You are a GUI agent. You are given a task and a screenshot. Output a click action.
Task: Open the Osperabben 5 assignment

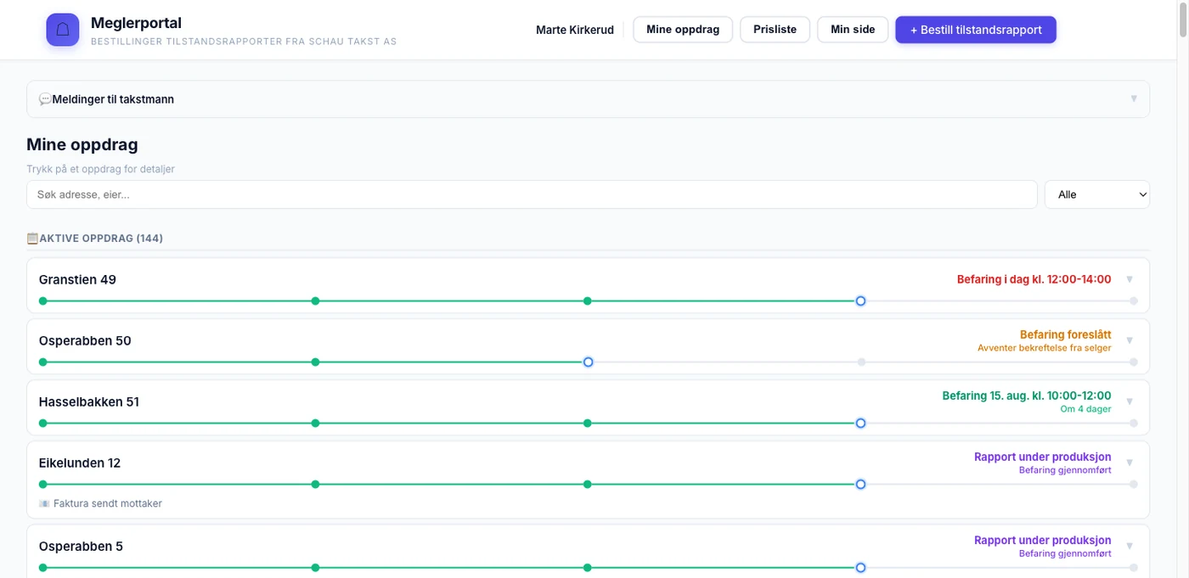point(588,552)
